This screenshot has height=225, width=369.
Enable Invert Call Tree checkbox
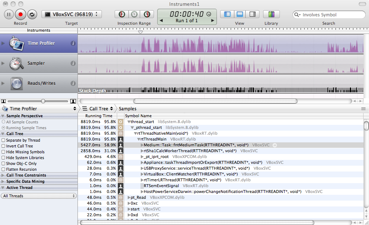coord(4,146)
